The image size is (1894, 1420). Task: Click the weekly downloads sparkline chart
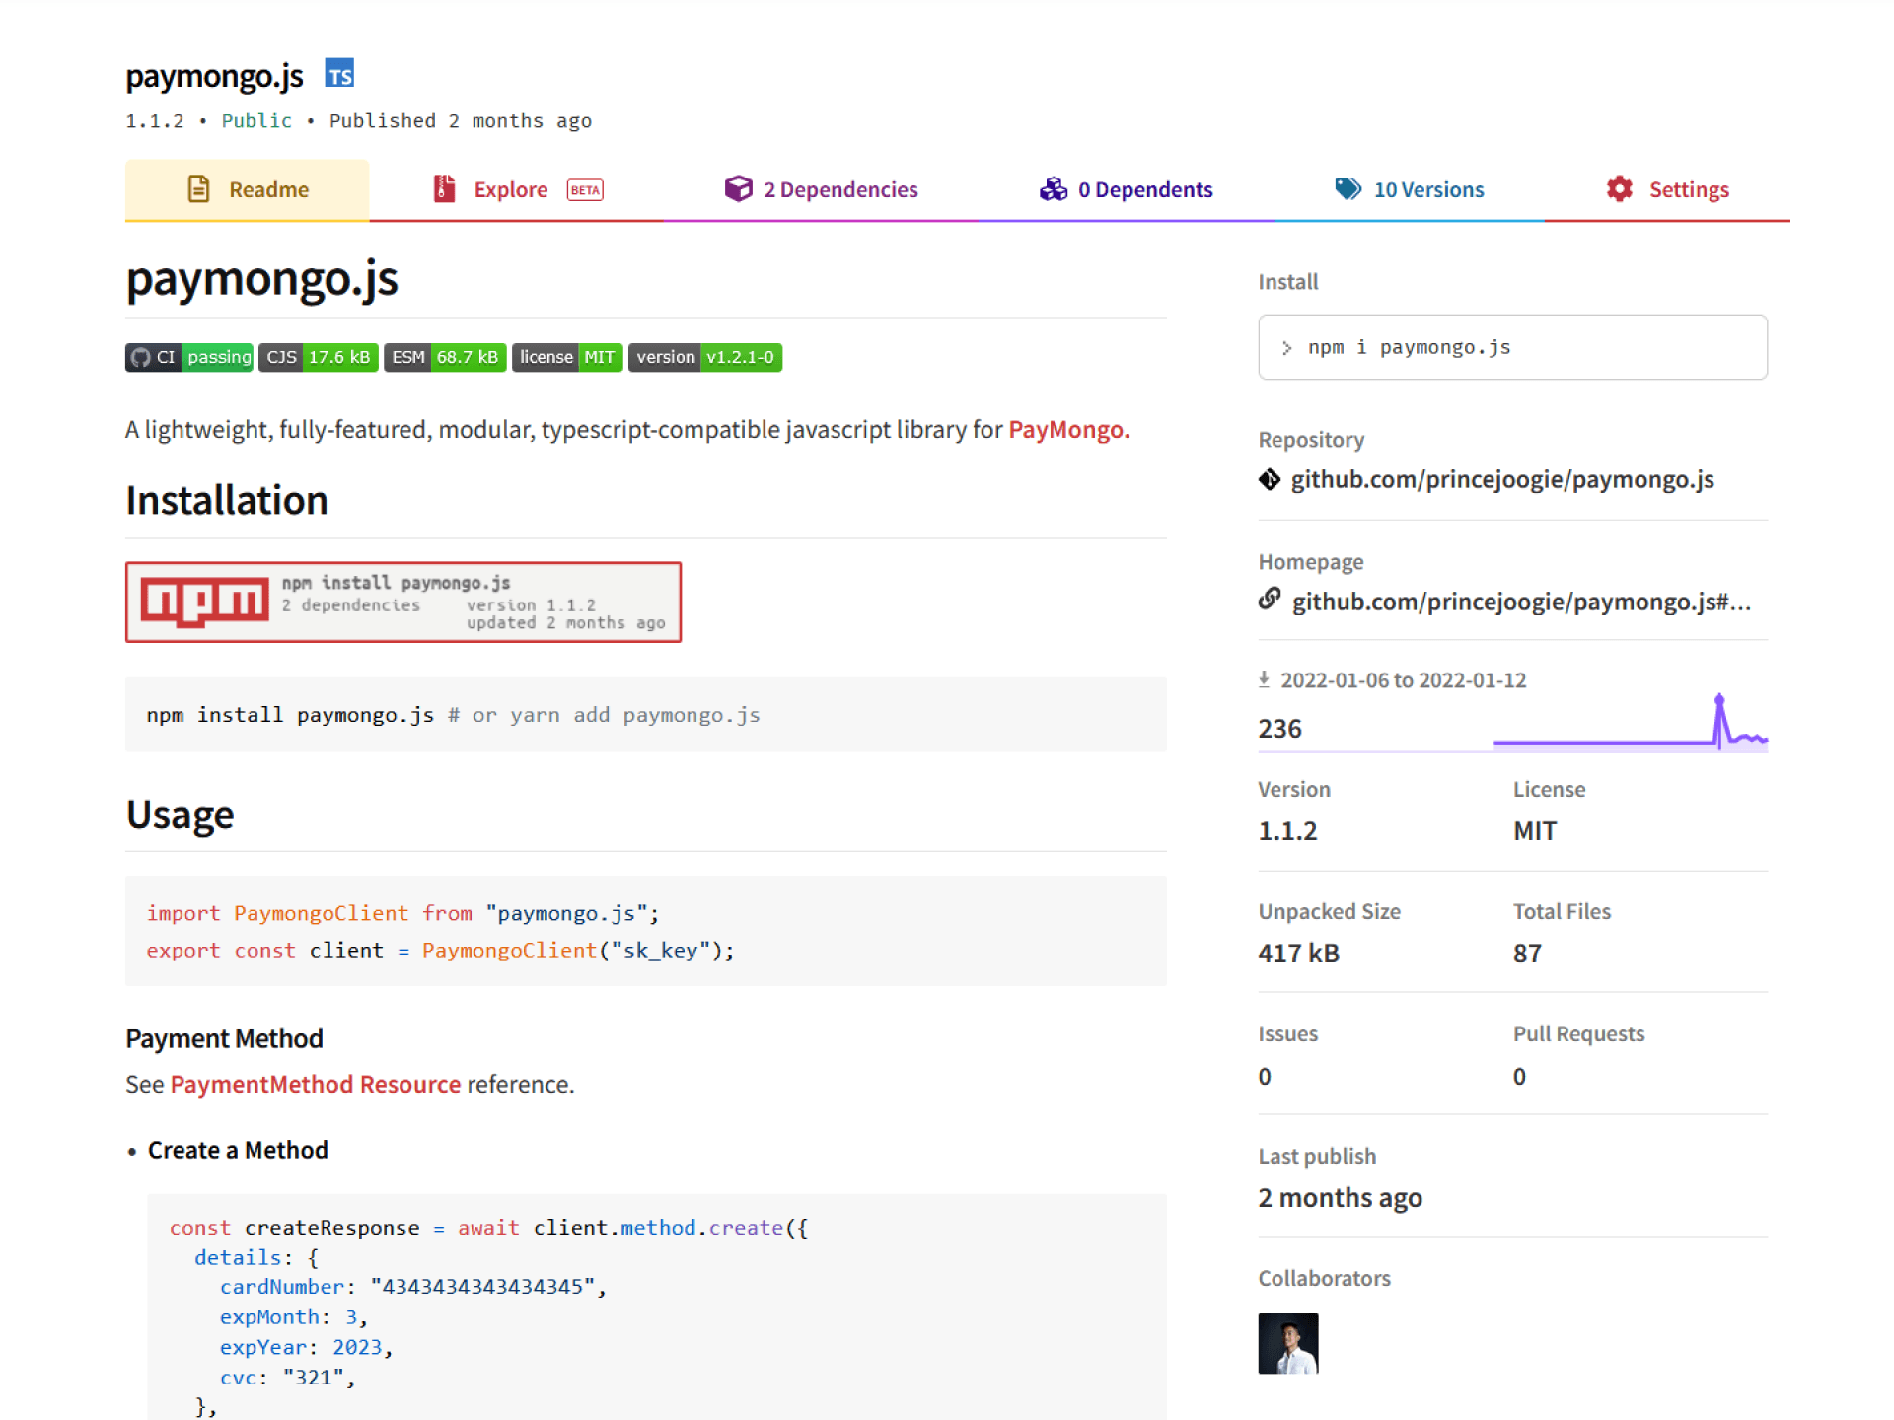1631,723
